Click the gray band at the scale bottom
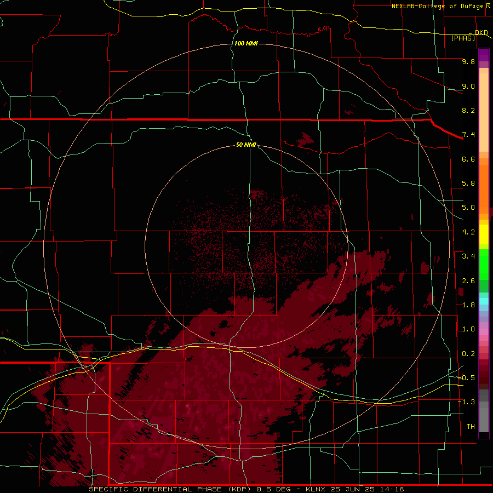493x493 pixels. coord(484,412)
